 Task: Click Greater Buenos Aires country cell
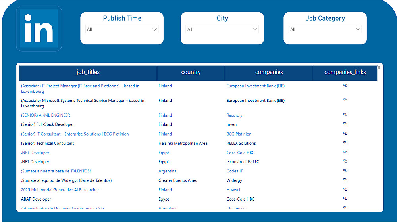click(177, 180)
